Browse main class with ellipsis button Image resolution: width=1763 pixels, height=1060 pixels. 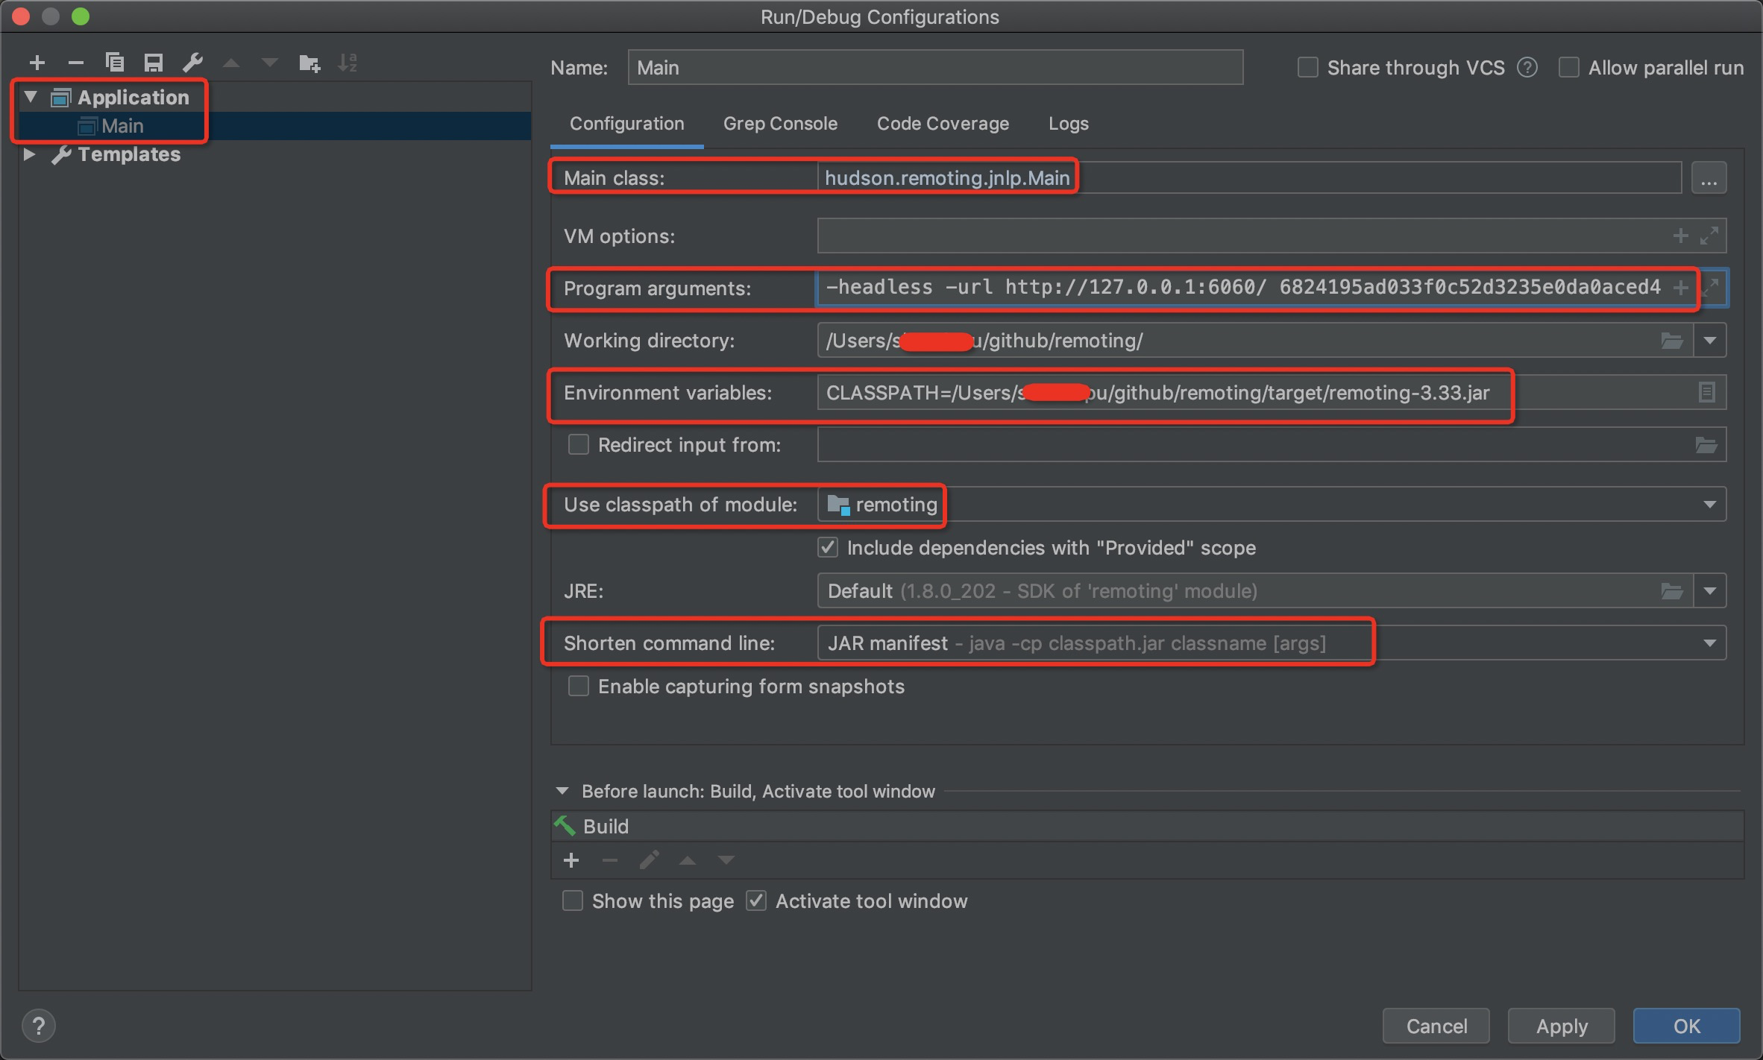[1709, 178]
